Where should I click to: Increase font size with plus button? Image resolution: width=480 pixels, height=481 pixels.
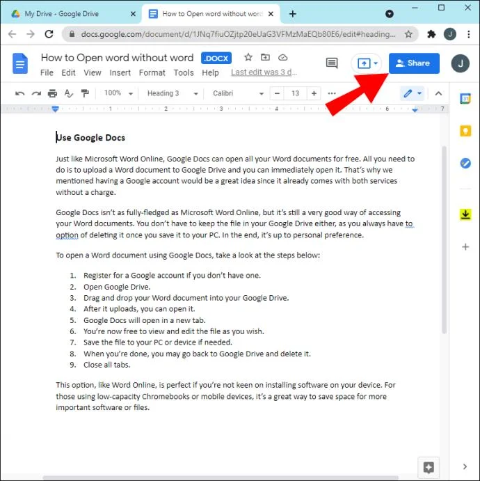(314, 93)
